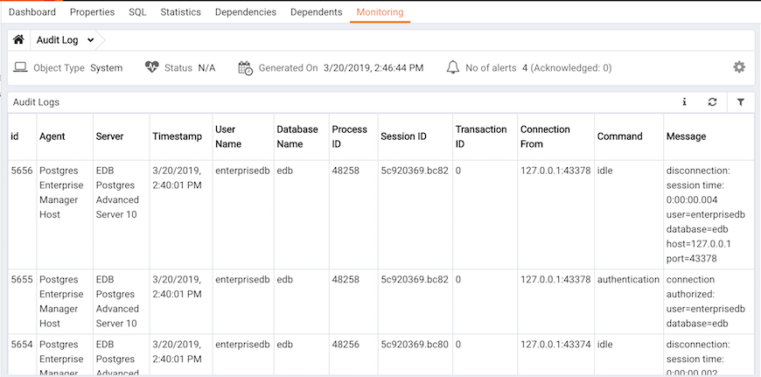Screen dimensions: 761x377
Task: Open the Audit Log dropdown
Action: pyautogui.click(x=65, y=40)
